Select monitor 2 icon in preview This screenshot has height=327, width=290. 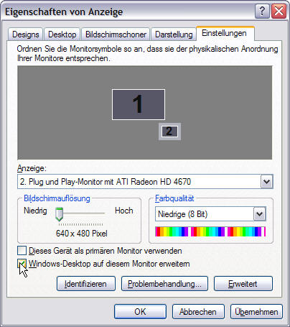pyautogui.click(x=169, y=132)
